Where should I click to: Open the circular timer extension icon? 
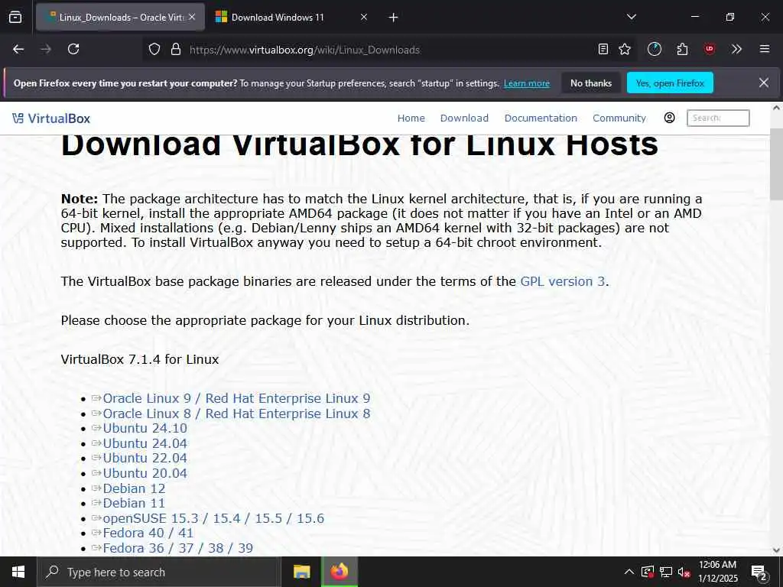tap(655, 49)
